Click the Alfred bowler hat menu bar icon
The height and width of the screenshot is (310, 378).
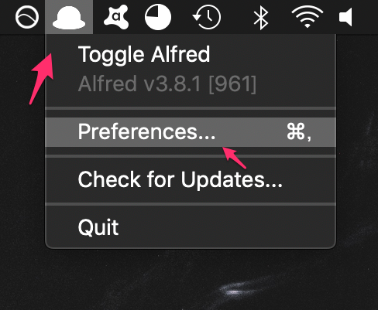coord(69,17)
